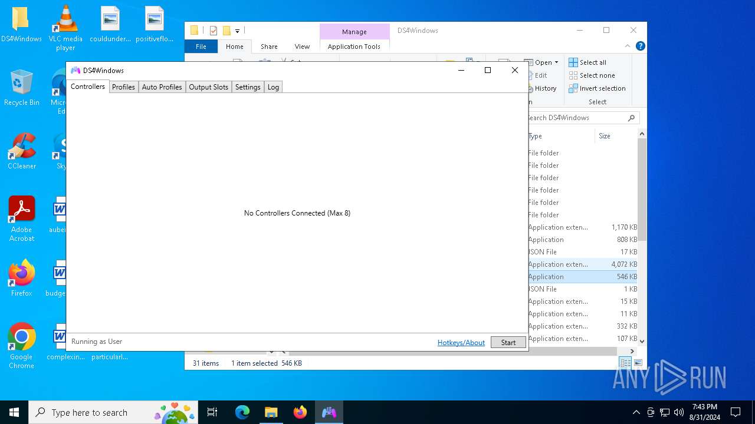Open Google Chrome desktop shortcut
Viewport: 755px width, 424px height.
tap(22, 346)
